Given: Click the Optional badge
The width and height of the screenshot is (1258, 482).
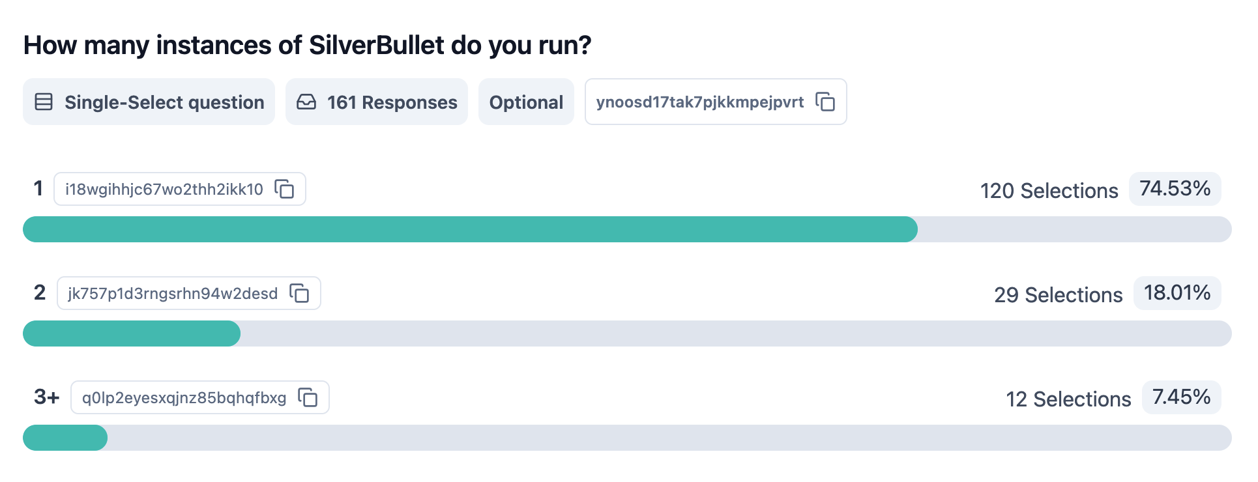Looking at the screenshot, I should 526,102.
